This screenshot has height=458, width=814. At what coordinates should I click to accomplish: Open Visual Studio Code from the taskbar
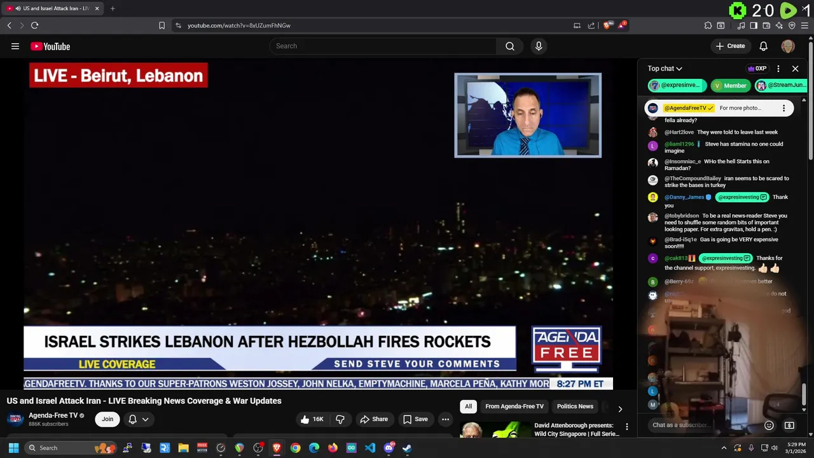coord(370,448)
